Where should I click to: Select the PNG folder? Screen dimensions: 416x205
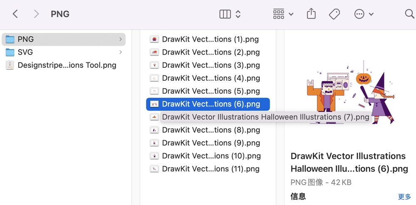pyautogui.click(x=63, y=39)
